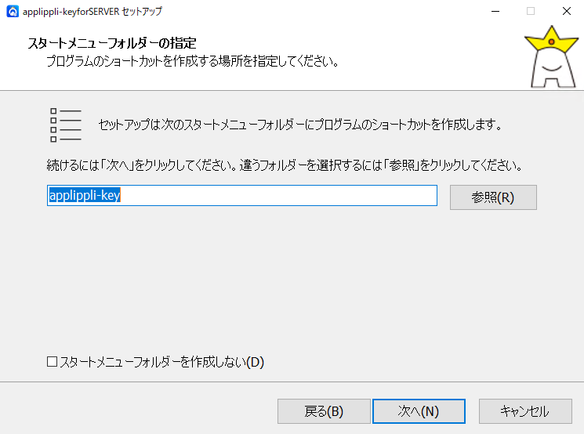Go back with 戻る(B) button
Screen dimensions: 584x434
click(x=324, y=411)
